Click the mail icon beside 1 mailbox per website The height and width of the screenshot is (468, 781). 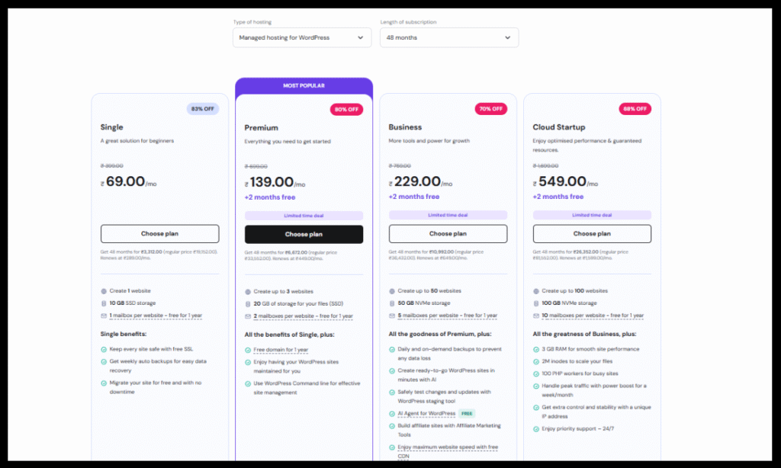click(x=104, y=316)
